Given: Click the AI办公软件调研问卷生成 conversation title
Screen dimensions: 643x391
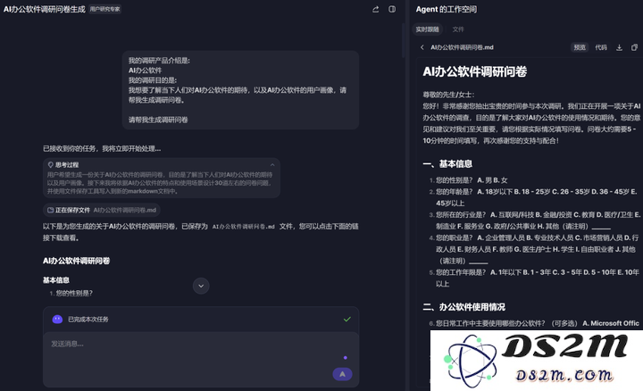Looking at the screenshot, I should point(45,9).
